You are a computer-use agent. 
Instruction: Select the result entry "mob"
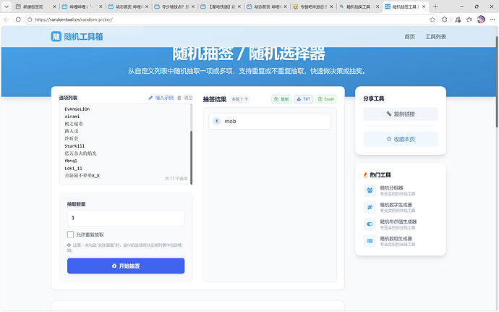(270, 121)
